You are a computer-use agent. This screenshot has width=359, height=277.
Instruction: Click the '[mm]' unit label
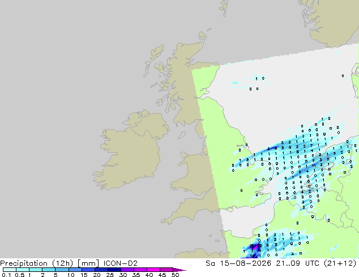click(x=88, y=263)
